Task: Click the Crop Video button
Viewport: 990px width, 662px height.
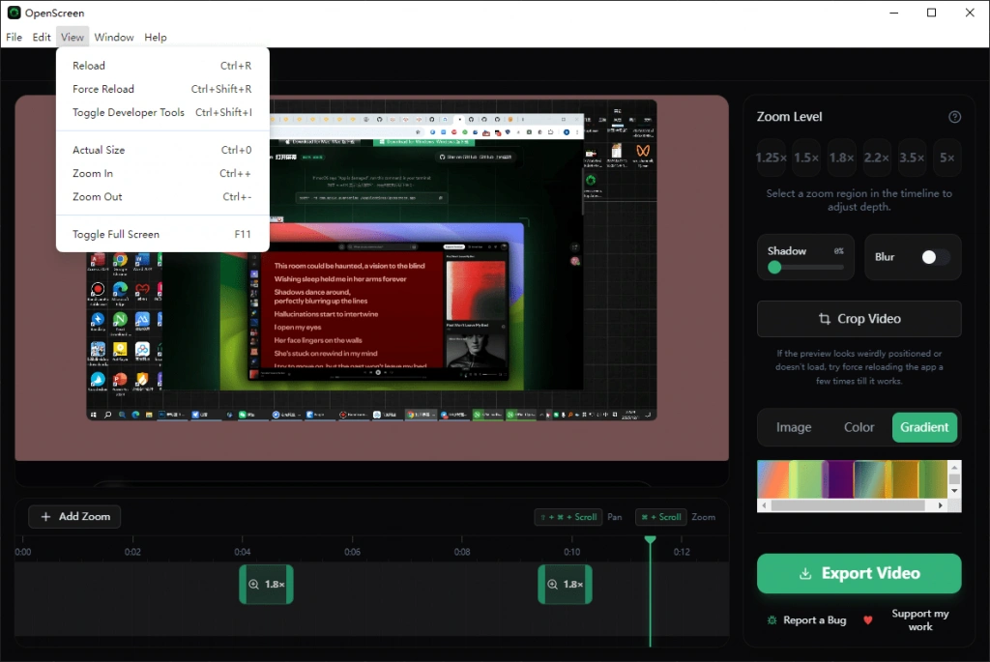Action: tap(859, 319)
